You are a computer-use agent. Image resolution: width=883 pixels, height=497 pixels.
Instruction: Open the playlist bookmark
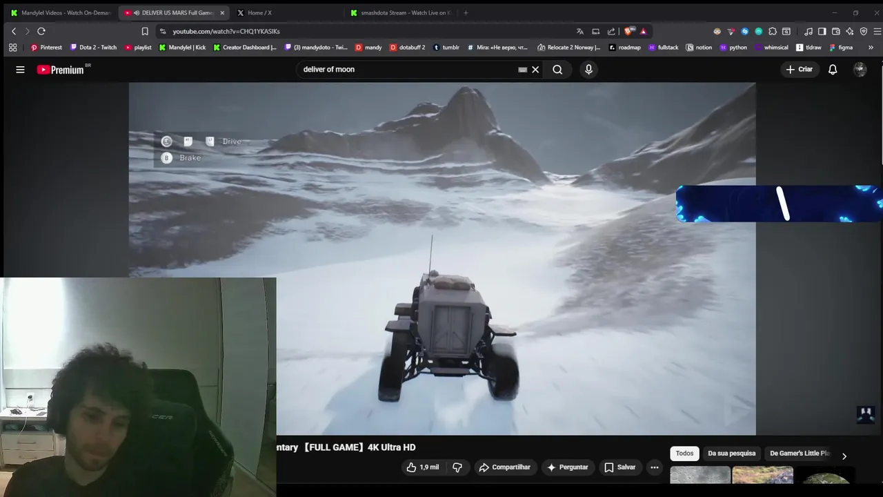pyautogui.click(x=138, y=48)
